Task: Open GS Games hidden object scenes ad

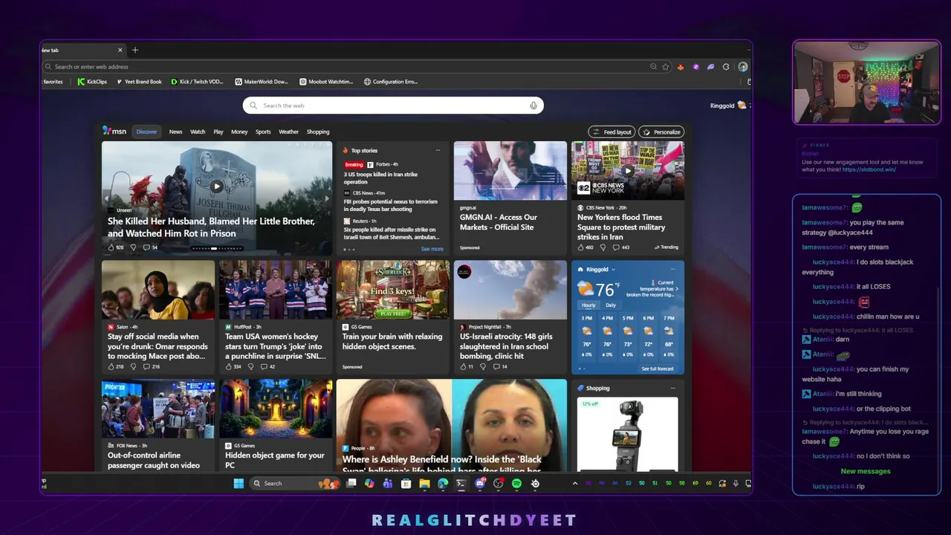Action: click(x=393, y=316)
